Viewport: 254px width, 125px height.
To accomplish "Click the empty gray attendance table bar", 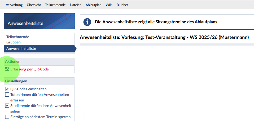I will pyautogui.click(x=167, y=44).
